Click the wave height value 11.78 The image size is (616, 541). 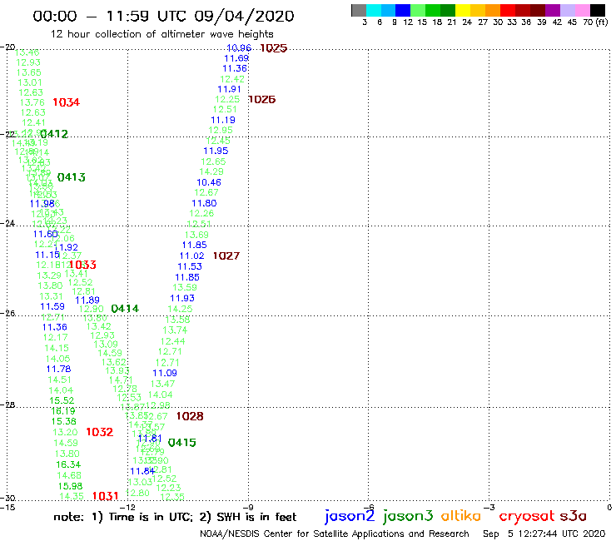[x=58, y=370]
